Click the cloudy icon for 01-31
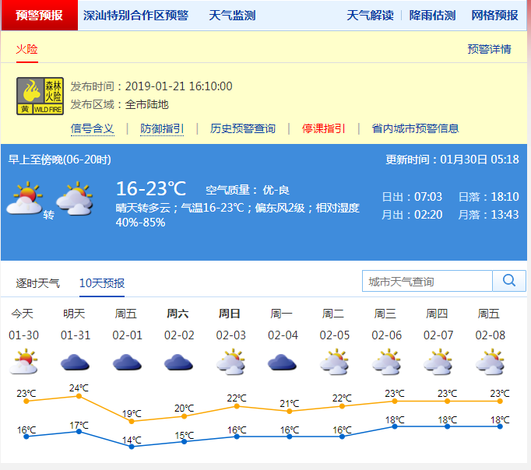Viewport: 531px width, 470px height. click(x=74, y=363)
